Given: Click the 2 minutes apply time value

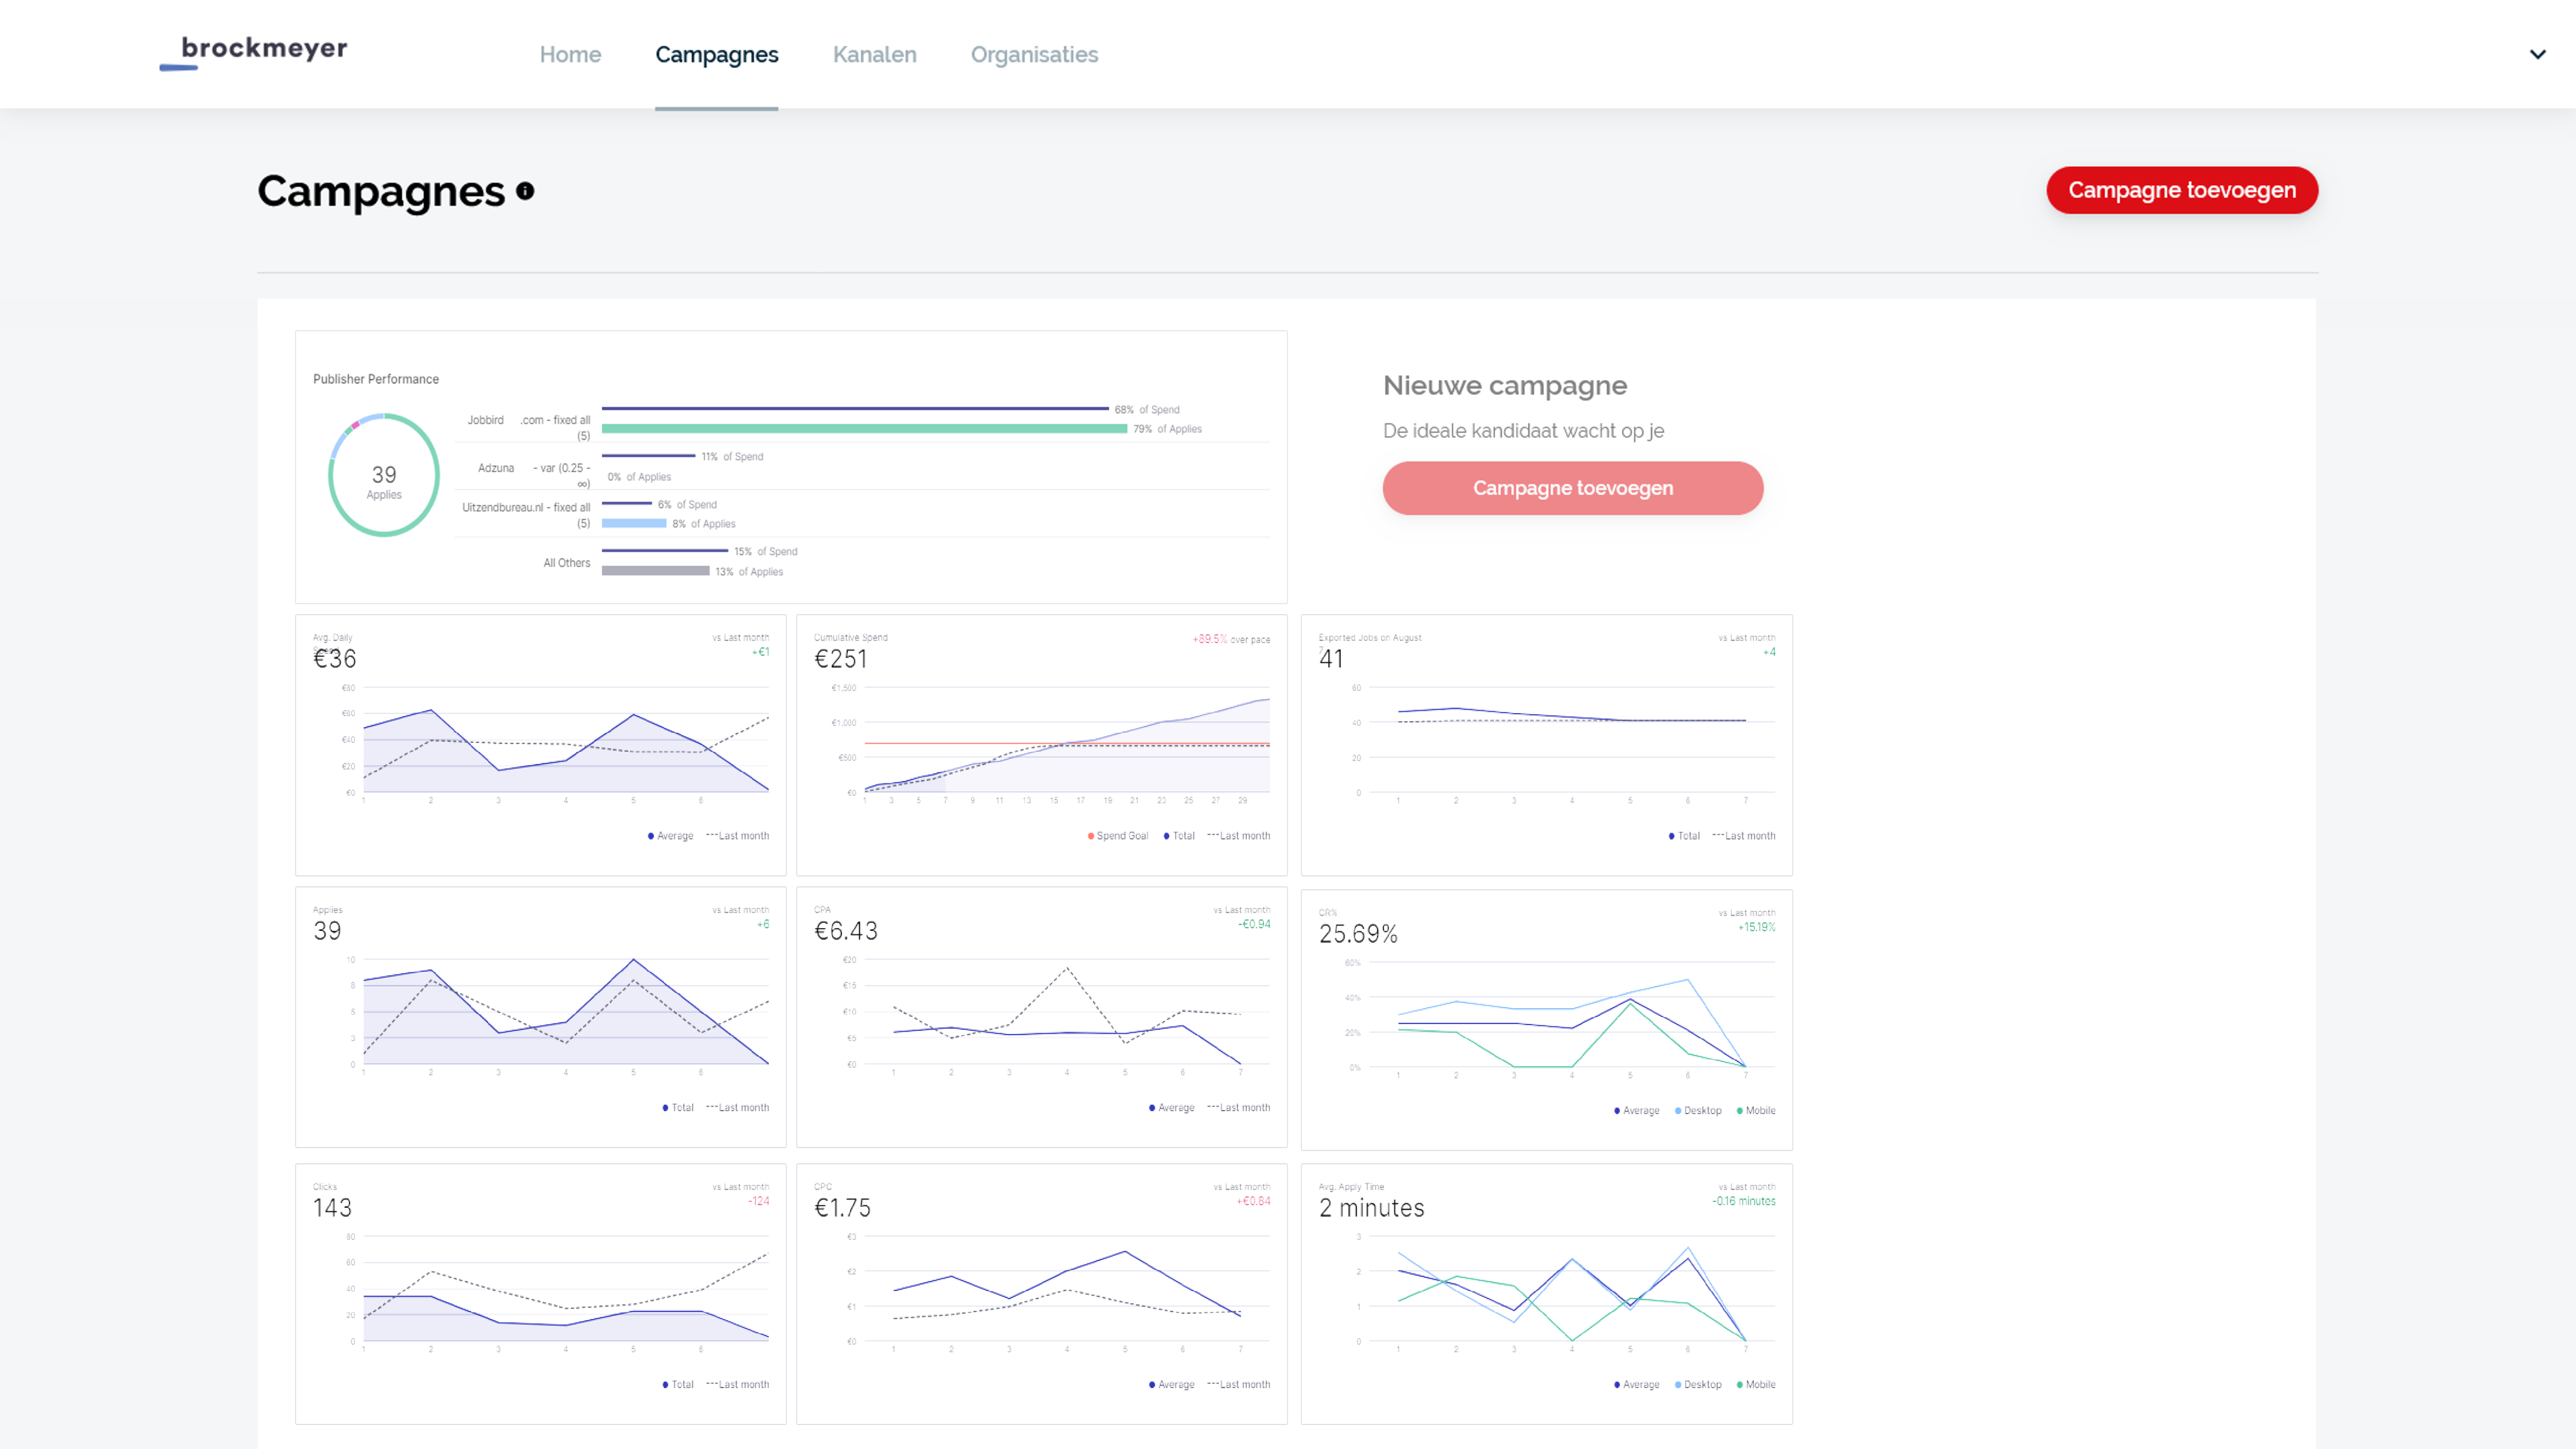Looking at the screenshot, I should [x=1371, y=1208].
